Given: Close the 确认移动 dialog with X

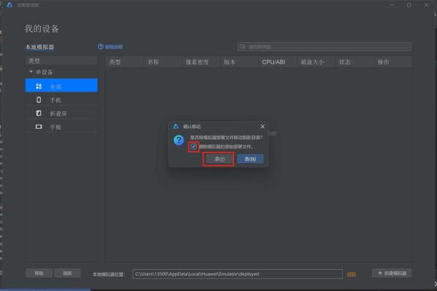Looking at the screenshot, I should [262, 127].
